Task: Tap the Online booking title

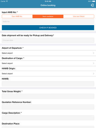Action: [x=48, y=5]
